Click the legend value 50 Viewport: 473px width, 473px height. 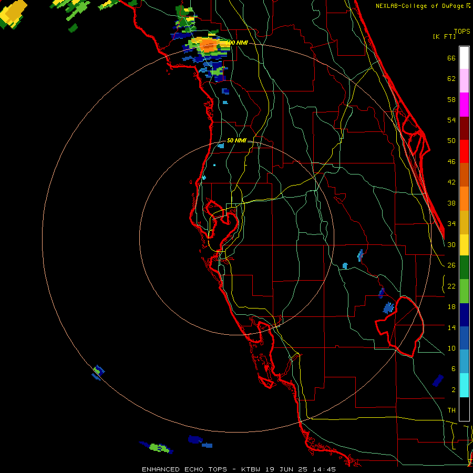[x=451, y=140]
